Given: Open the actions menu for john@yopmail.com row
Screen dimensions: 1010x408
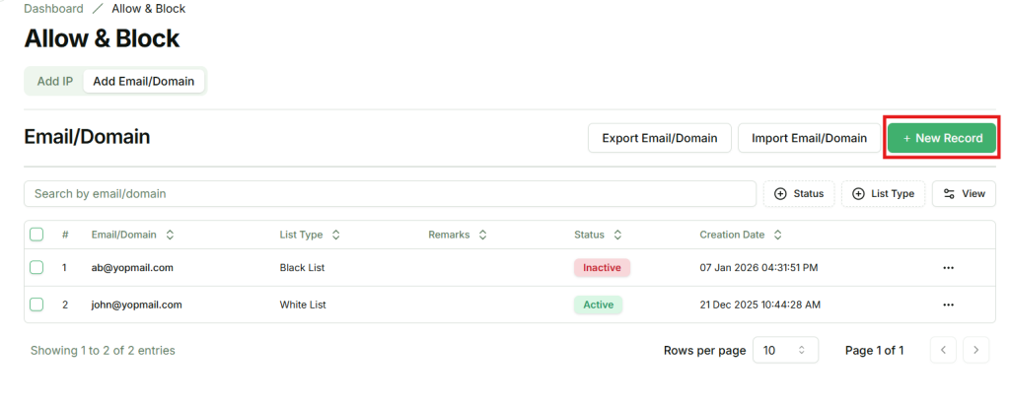Looking at the screenshot, I should 948,305.
